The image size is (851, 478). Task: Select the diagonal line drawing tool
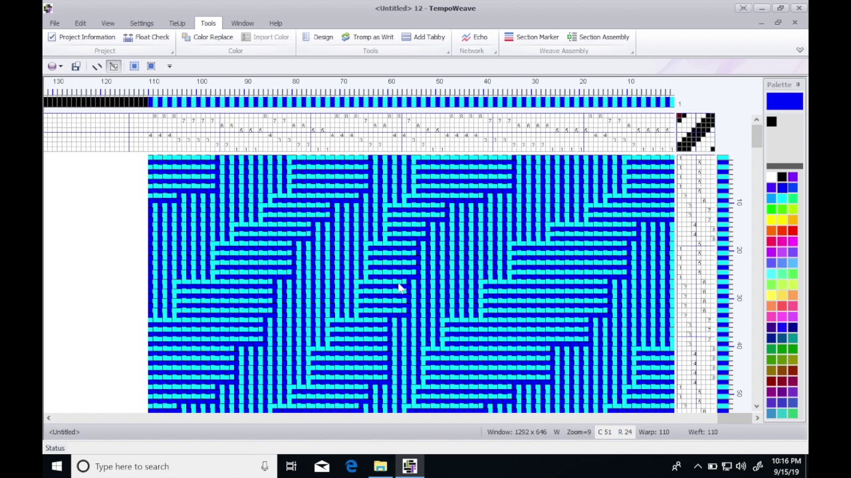pos(97,66)
